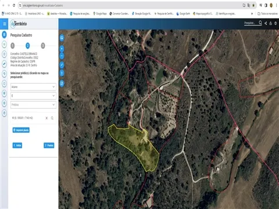
Task: Reload the page in browser
Action: [x=14, y=5]
